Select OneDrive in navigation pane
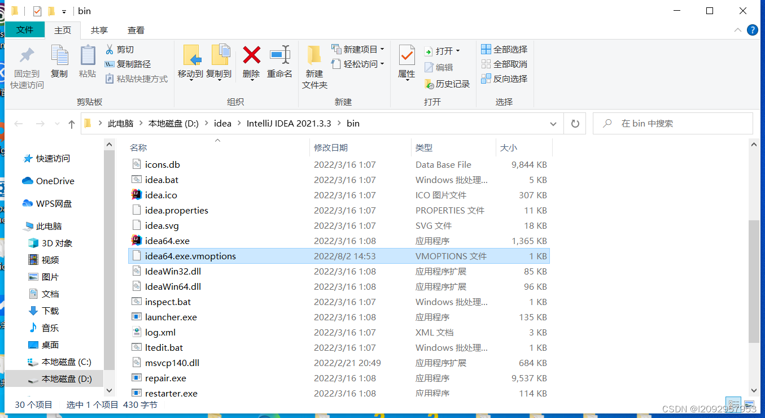This screenshot has width=765, height=418. point(48,181)
